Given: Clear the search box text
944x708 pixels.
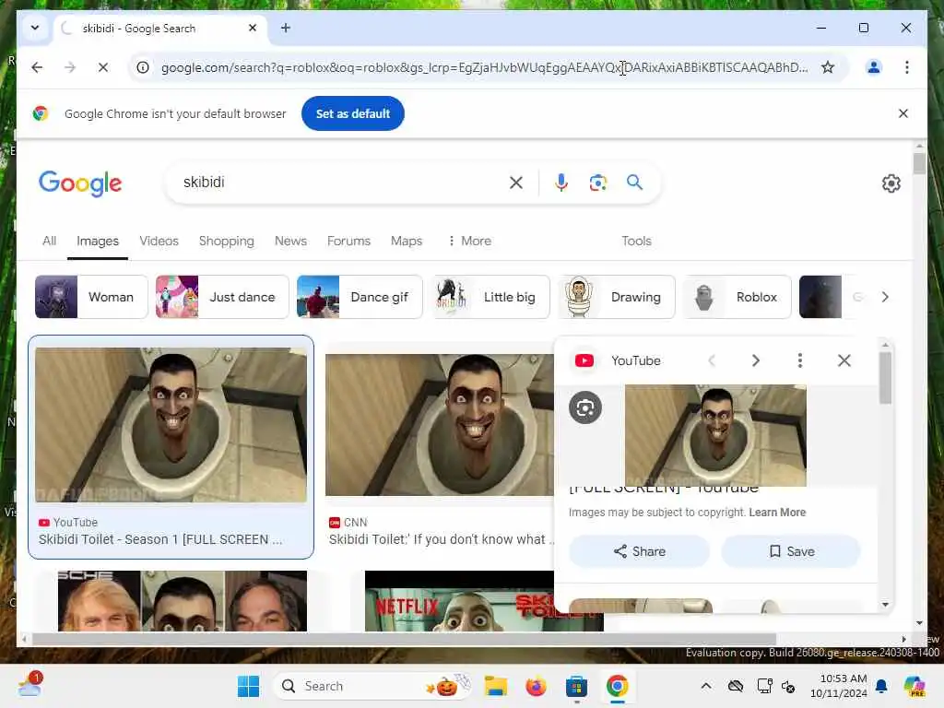Looking at the screenshot, I should pos(516,183).
